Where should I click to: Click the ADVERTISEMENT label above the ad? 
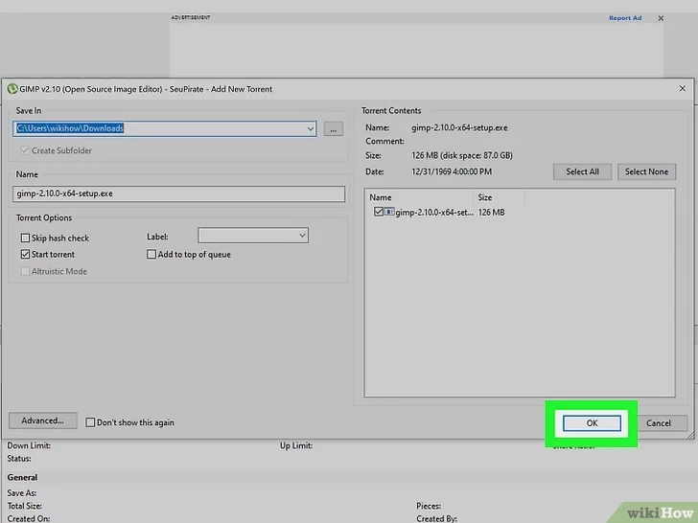tap(191, 17)
